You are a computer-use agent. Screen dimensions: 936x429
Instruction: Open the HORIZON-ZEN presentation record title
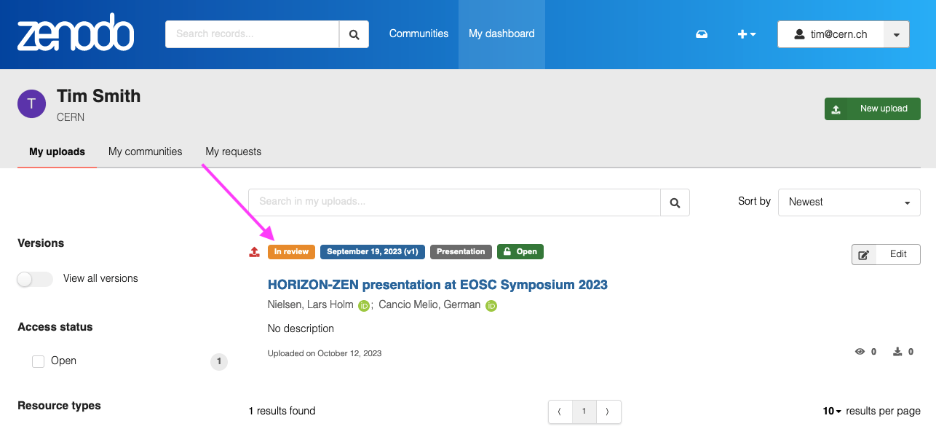(x=437, y=284)
